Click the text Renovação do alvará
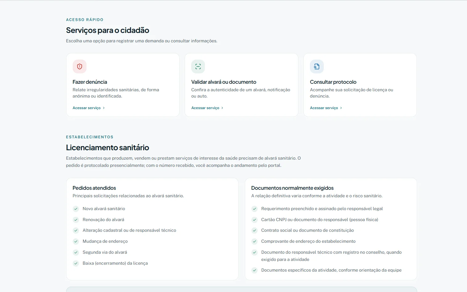The width and height of the screenshot is (467, 292). pyautogui.click(x=103, y=220)
